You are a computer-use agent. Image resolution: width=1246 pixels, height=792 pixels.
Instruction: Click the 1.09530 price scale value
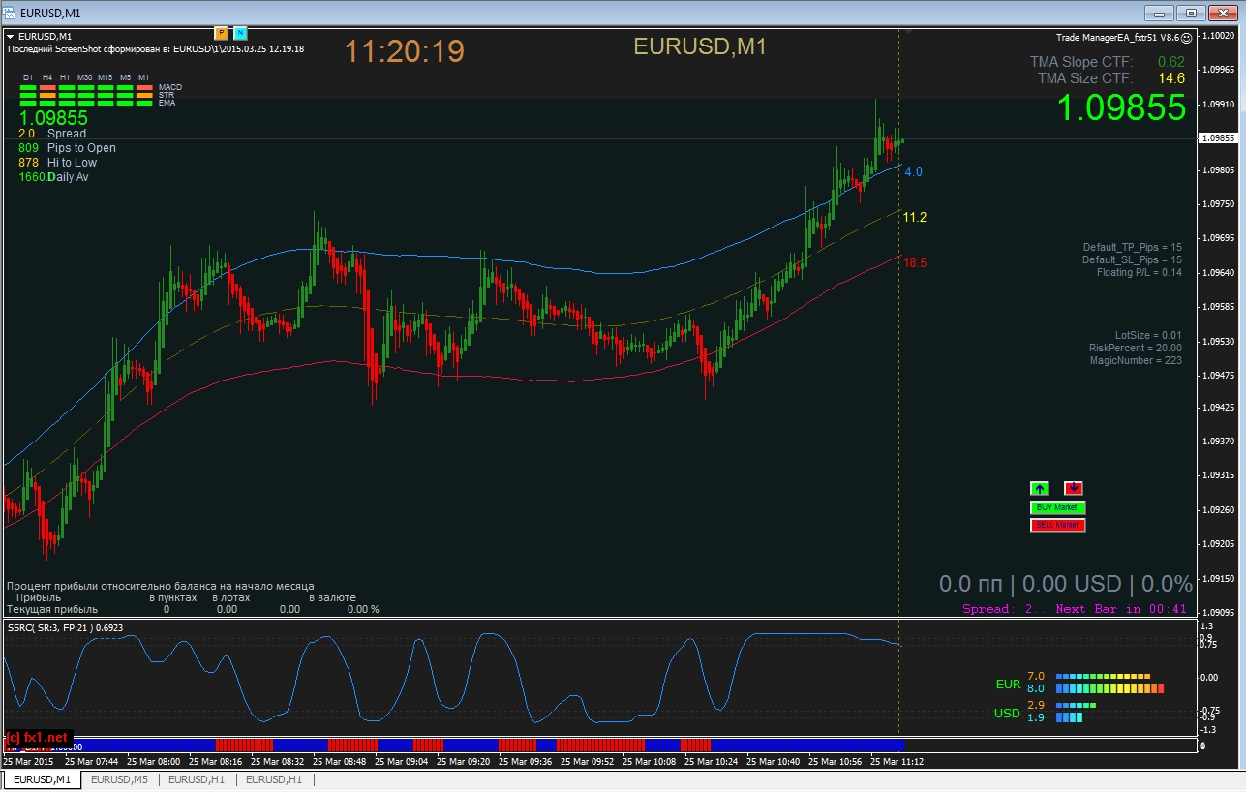(1218, 341)
